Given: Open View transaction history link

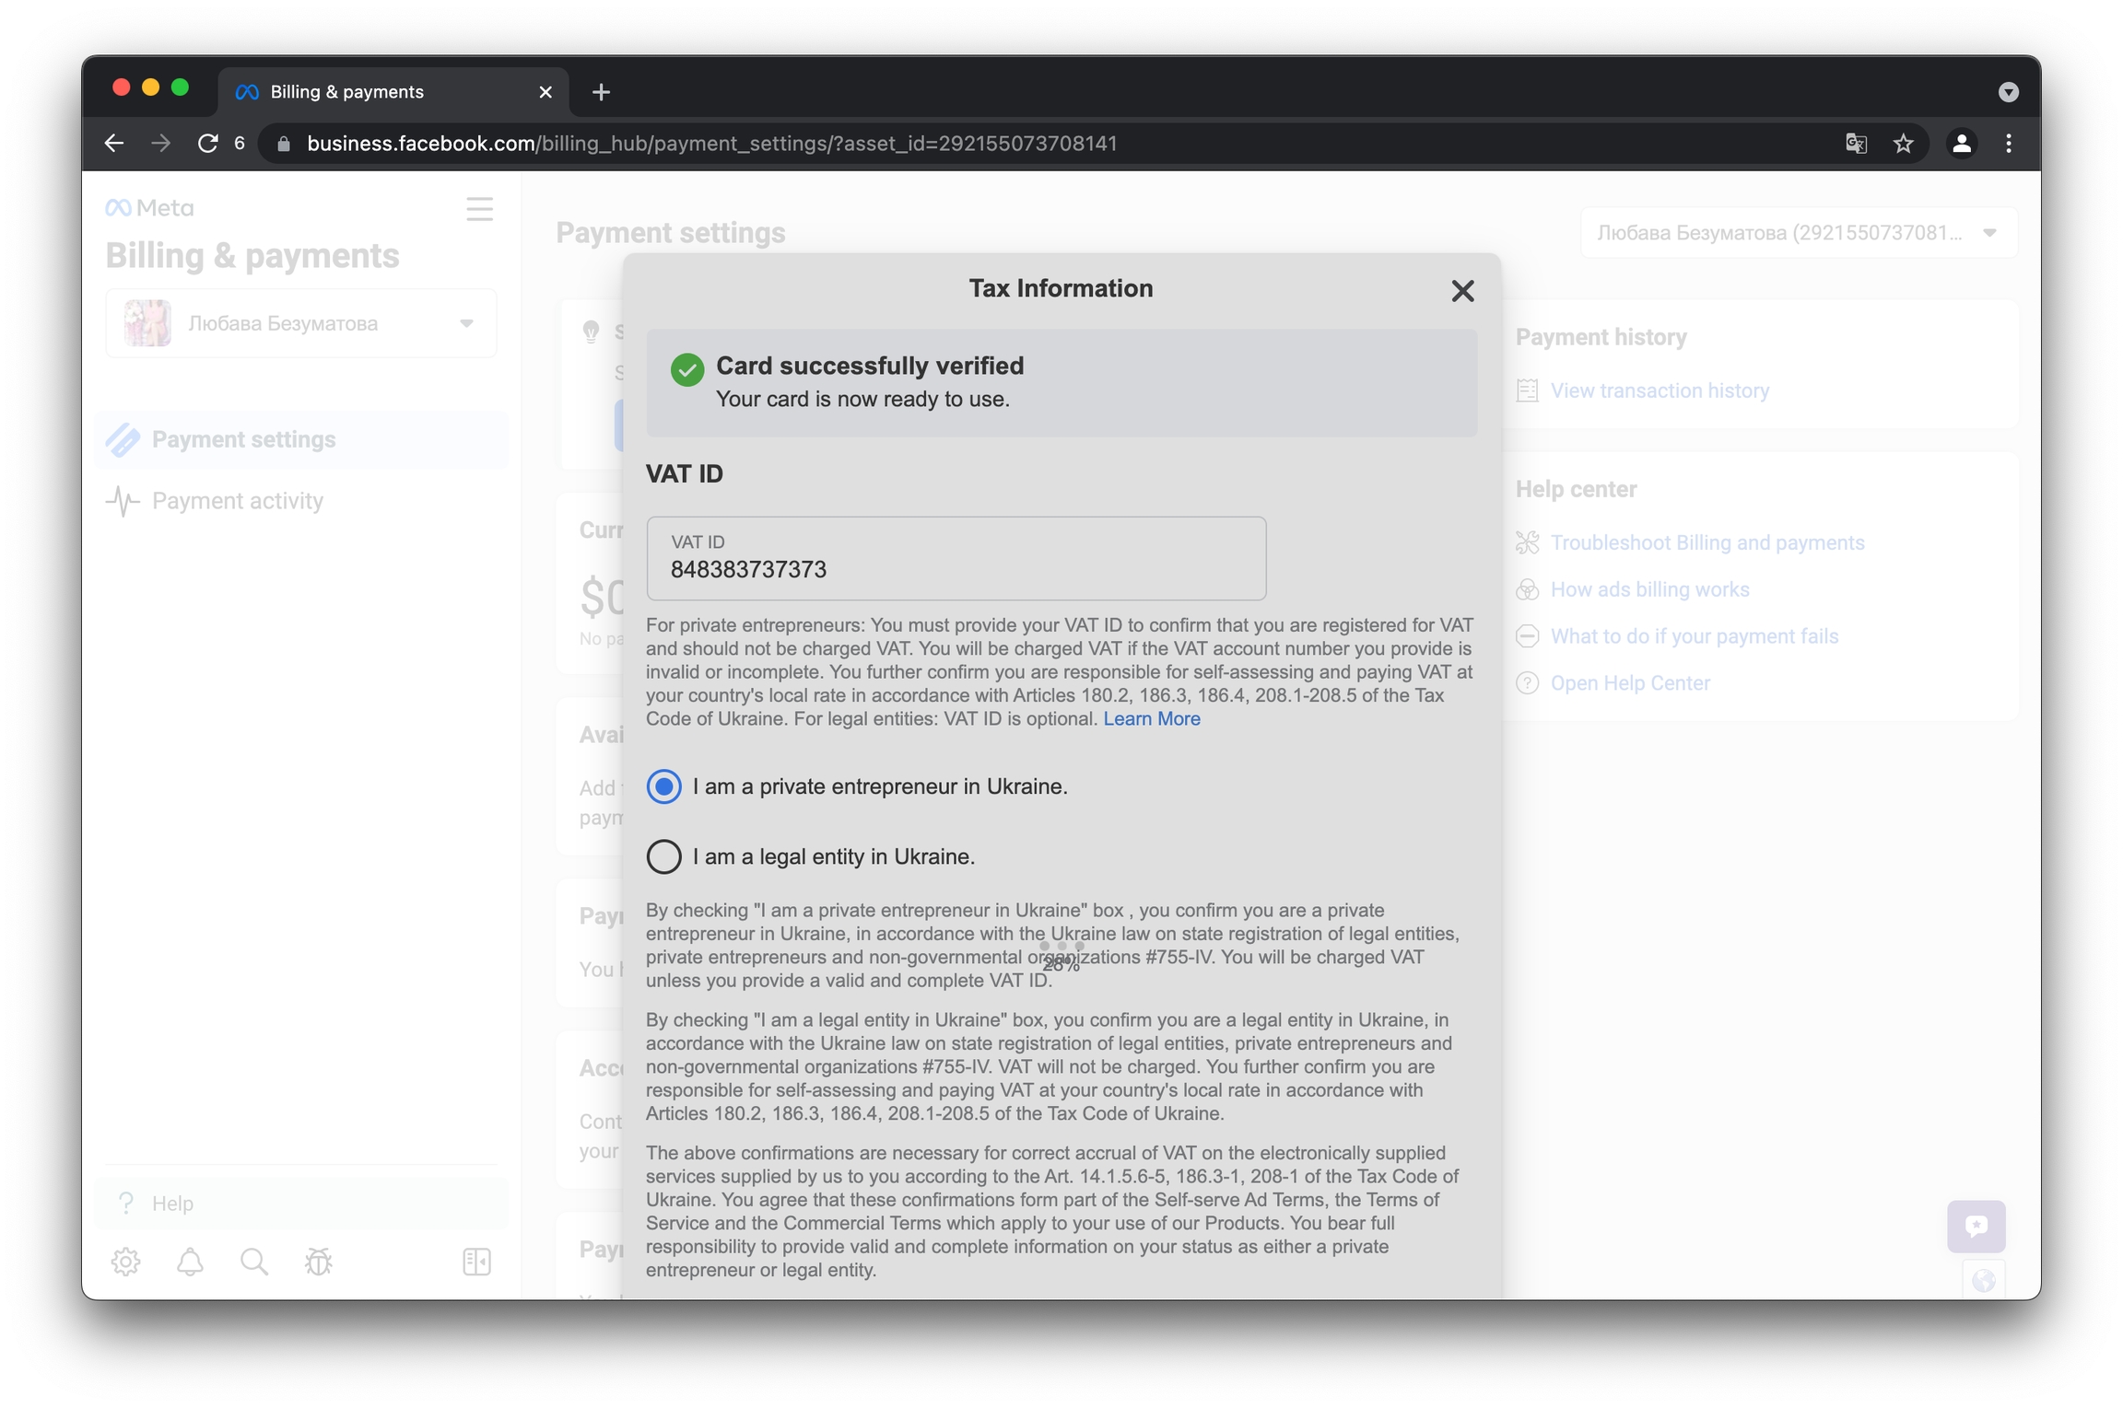Looking at the screenshot, I should (x=1660, y=390).
